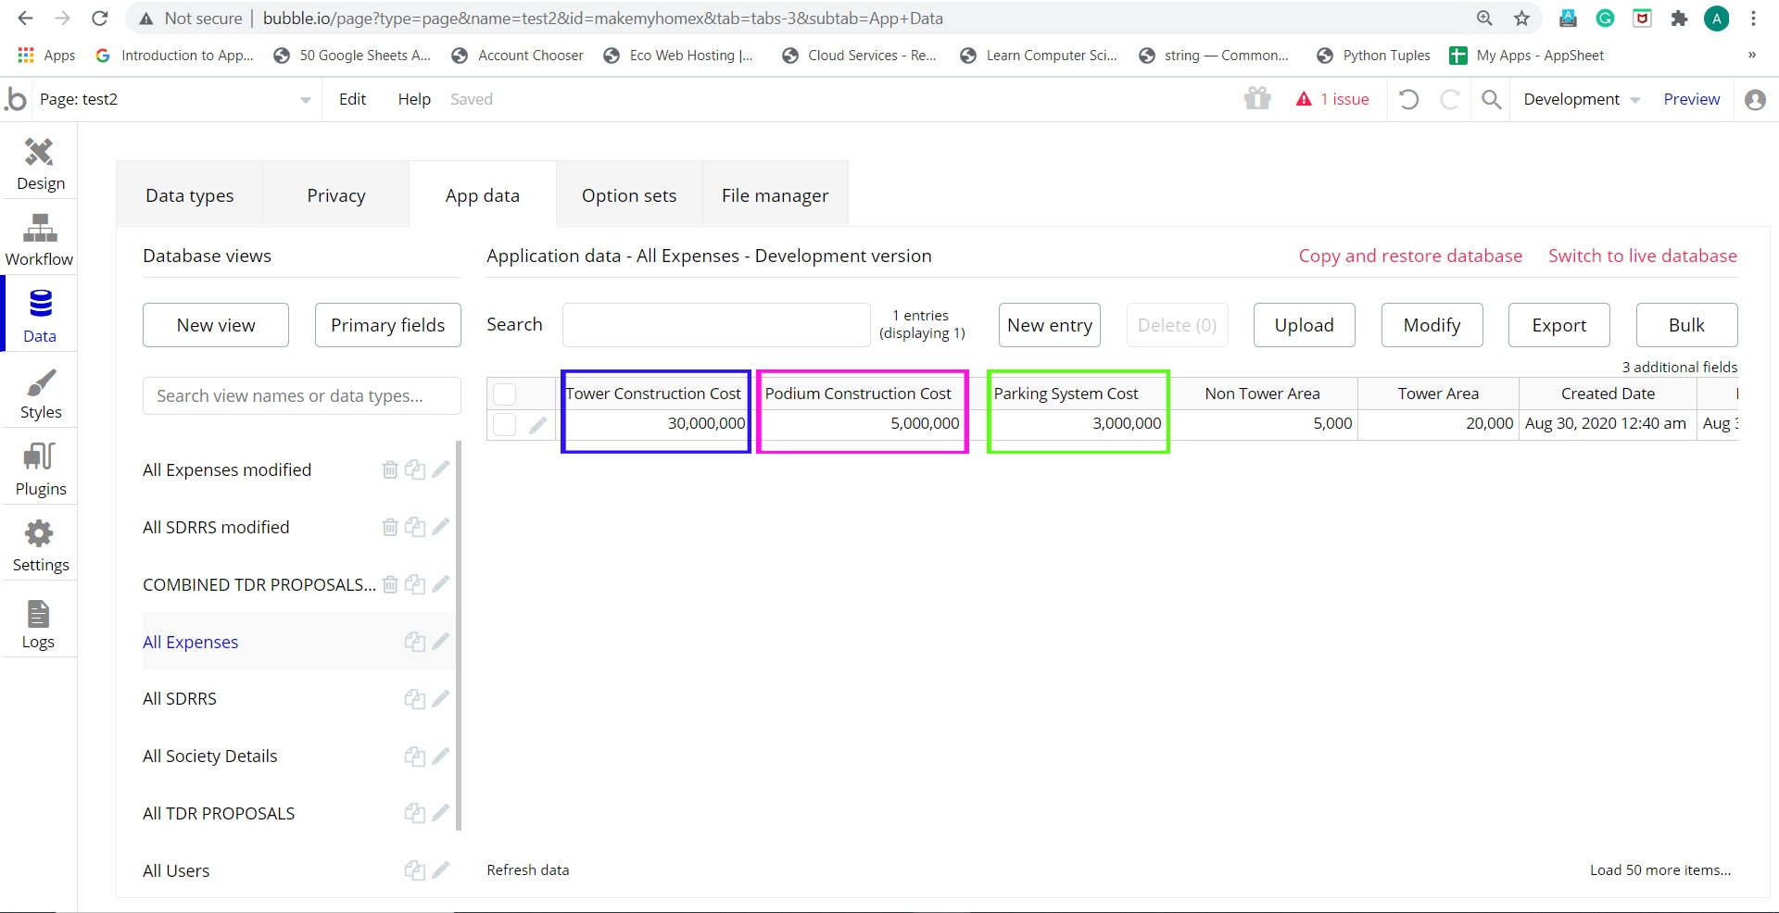Open Settings gear in sidebar
The image size is (1779, 913).
[40, 545]
